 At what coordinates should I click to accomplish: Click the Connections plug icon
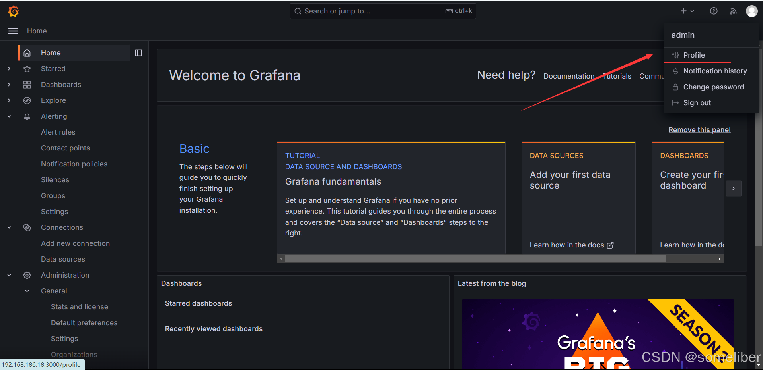pyautogui.click(x=27, y=227)
